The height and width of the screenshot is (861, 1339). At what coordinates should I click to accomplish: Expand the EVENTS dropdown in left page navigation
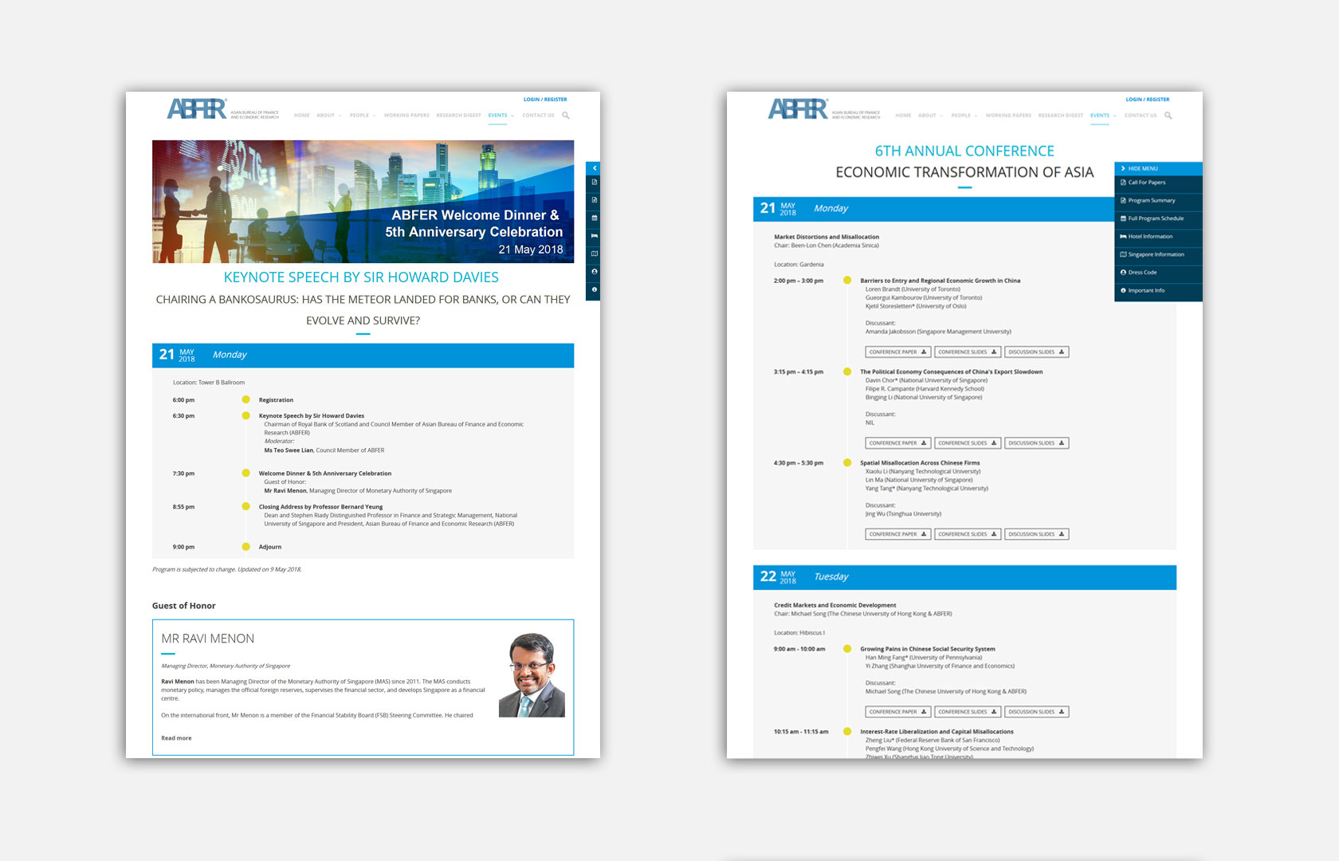[x=501, y=116]
